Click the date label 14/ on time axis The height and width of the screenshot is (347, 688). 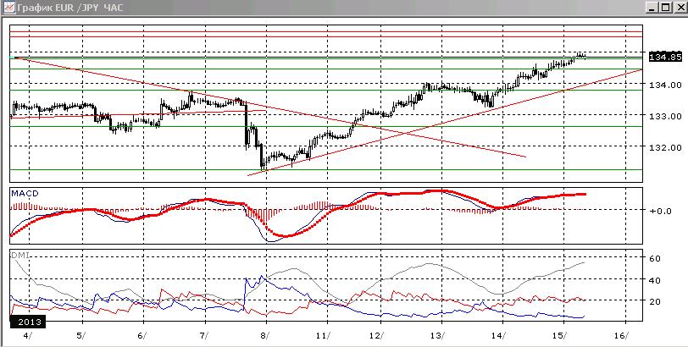[x=498, y=335]
